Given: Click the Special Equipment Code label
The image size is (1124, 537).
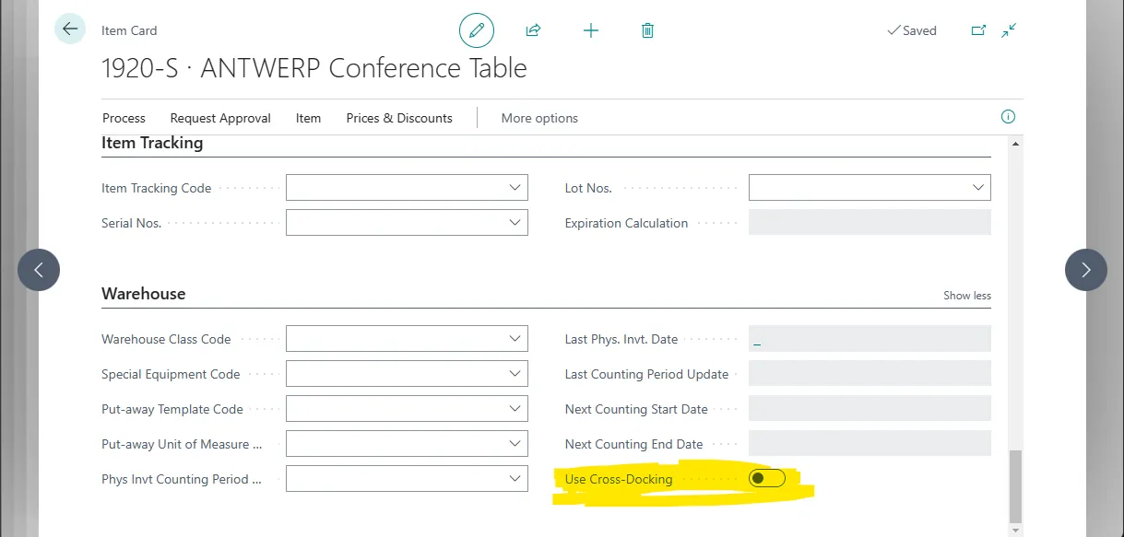Looking at the screenshot, I should point(171,374).
